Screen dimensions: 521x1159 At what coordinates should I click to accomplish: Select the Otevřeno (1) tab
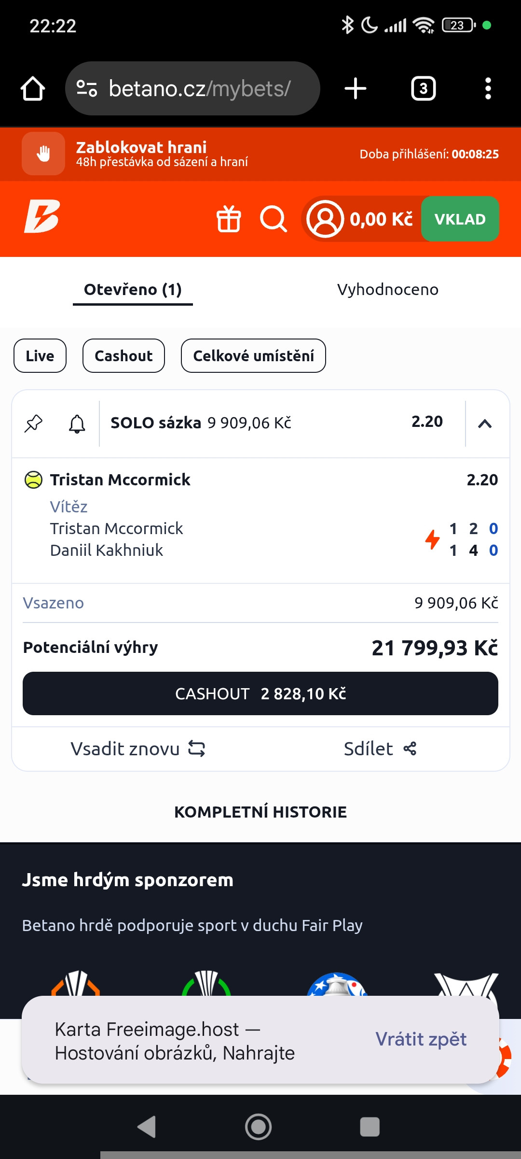click(133, 291)
